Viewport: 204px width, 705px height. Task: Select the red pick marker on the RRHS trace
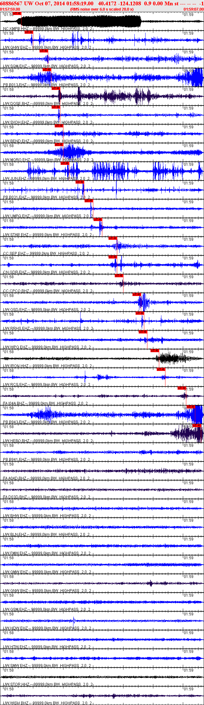point(140,313)
